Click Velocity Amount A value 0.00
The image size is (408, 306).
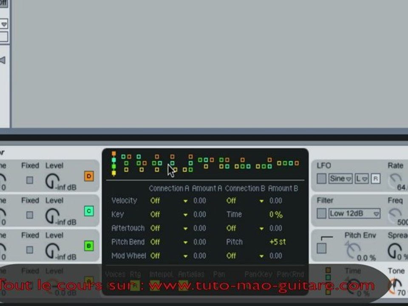[200, 201]
